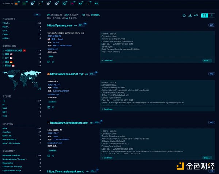The width and height of the screenshot is (219, 174).
Task: Click the cloudflare tag under ms-silo01.xyz
Action: 52,102
